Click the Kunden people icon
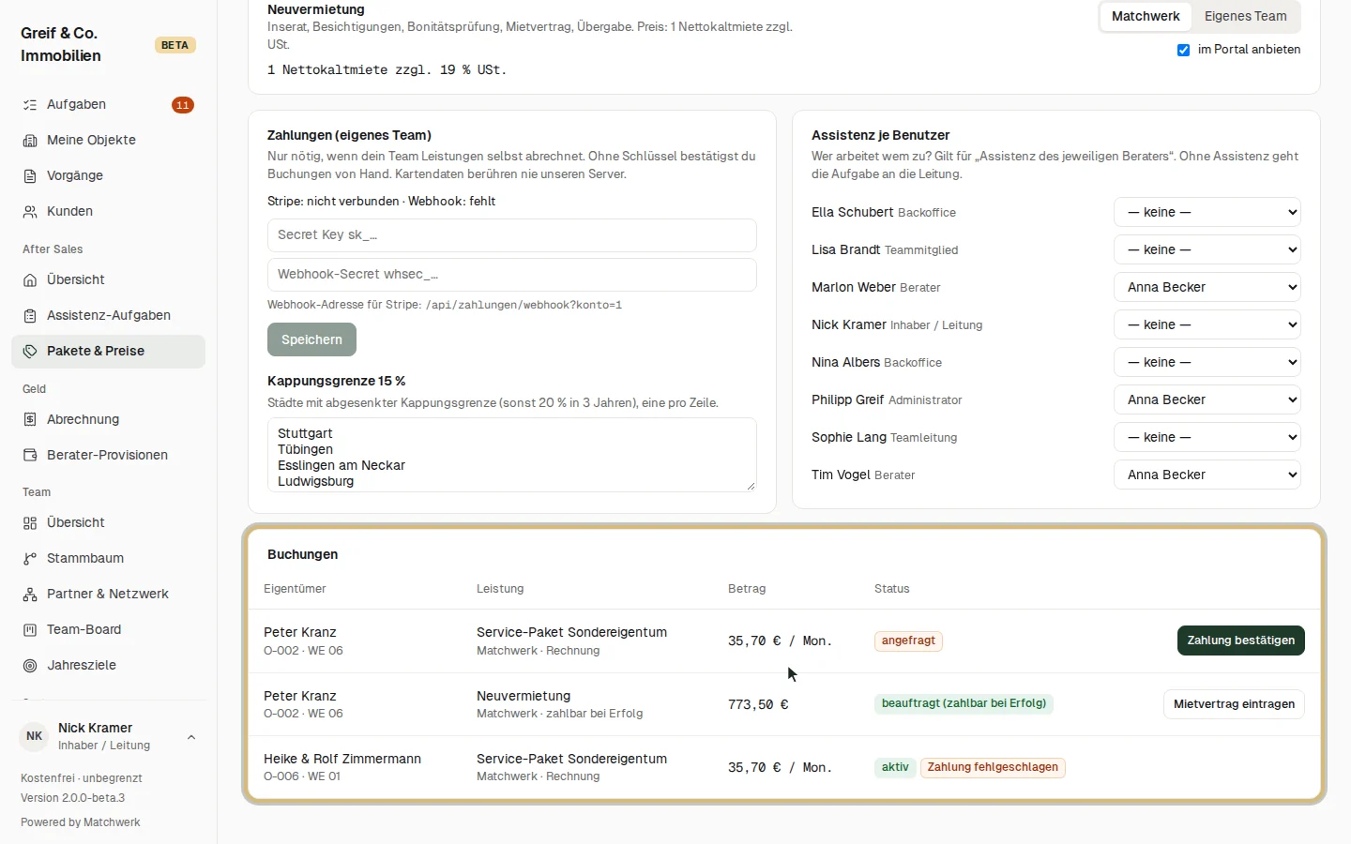This screenshot has height=844, width=1351. 30,212
